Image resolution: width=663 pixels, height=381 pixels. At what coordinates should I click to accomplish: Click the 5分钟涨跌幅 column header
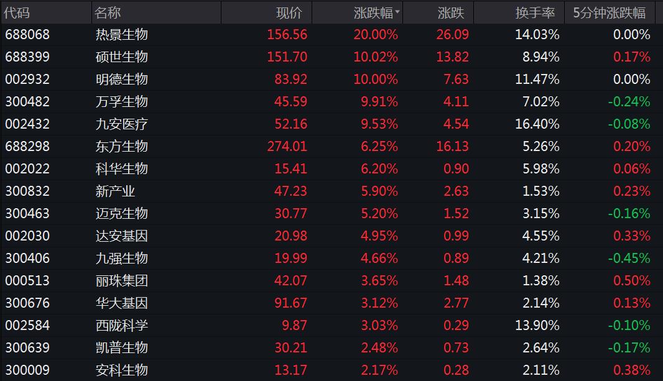[610, 12]
